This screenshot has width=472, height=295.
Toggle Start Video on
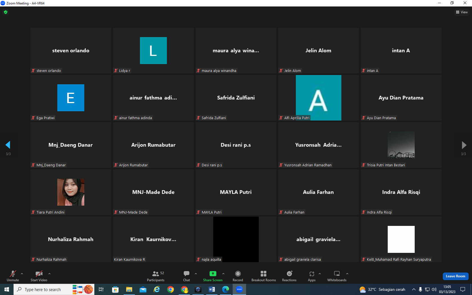point(39,276)
